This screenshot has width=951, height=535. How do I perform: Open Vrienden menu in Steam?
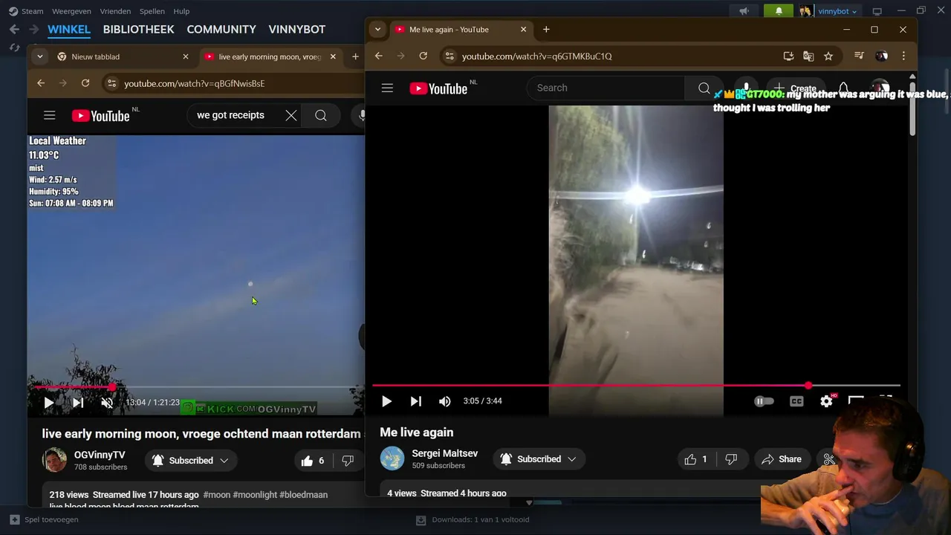tap(115, 11)
